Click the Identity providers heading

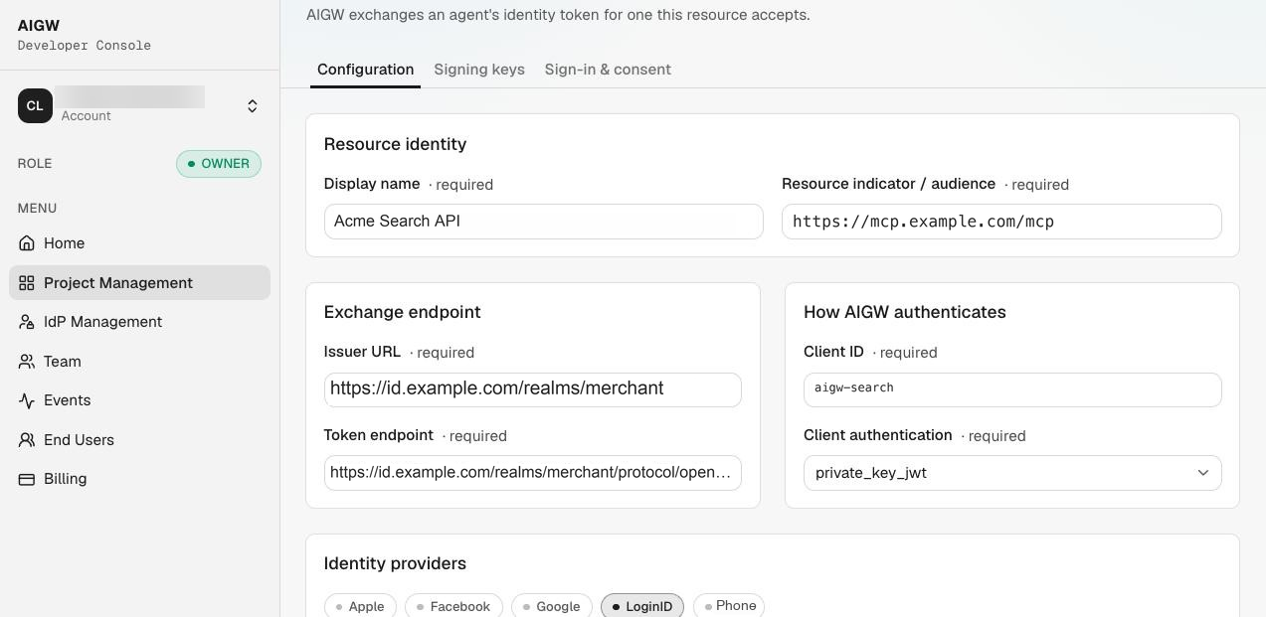click(x=395, y=563)
